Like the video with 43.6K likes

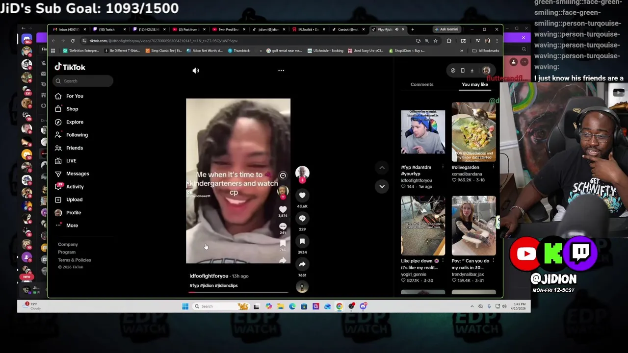[302, 196]
